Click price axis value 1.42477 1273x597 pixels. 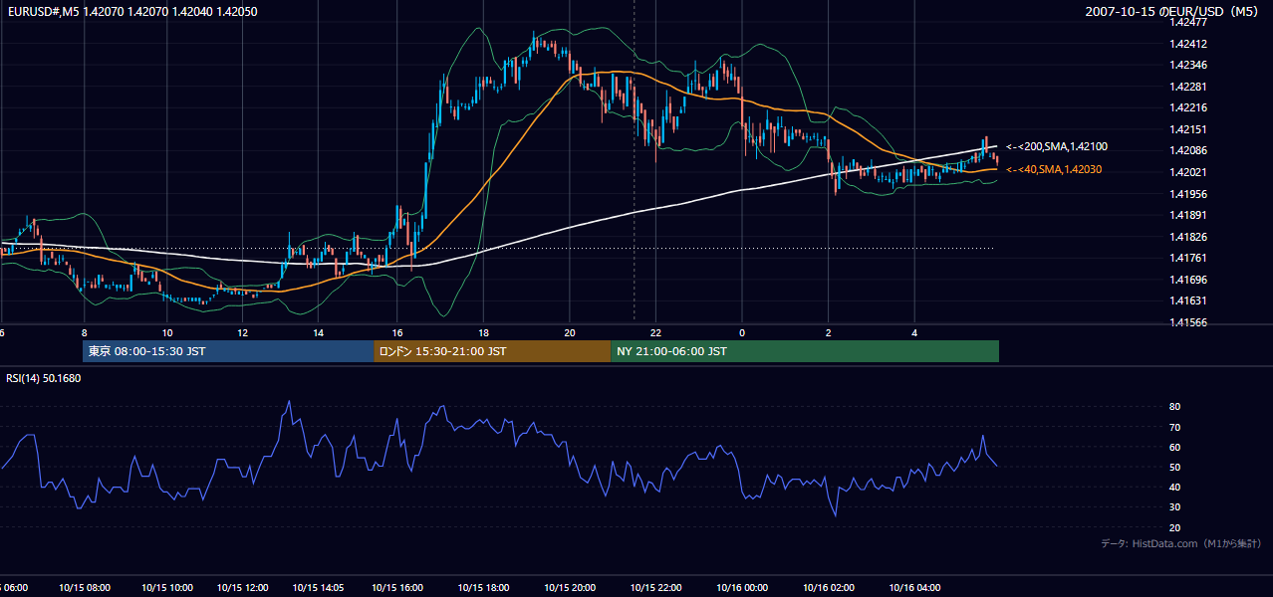[x=1189, y=21]
